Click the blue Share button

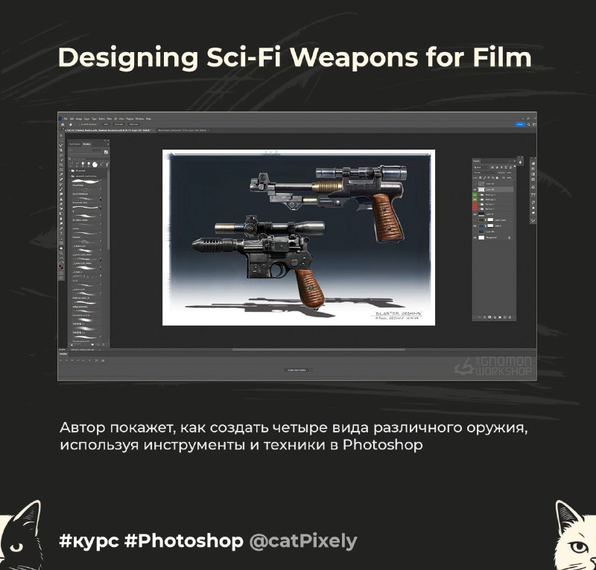click(520, 124)
